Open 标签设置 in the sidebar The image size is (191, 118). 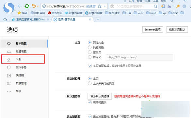click(x=24, y=52)
